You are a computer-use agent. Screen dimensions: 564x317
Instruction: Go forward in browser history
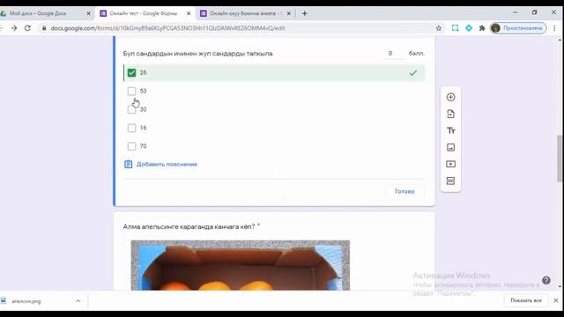[x=14, y=28]
